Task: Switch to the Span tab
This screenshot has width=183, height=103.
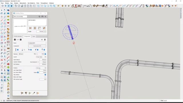Action: tap(34, 36)
